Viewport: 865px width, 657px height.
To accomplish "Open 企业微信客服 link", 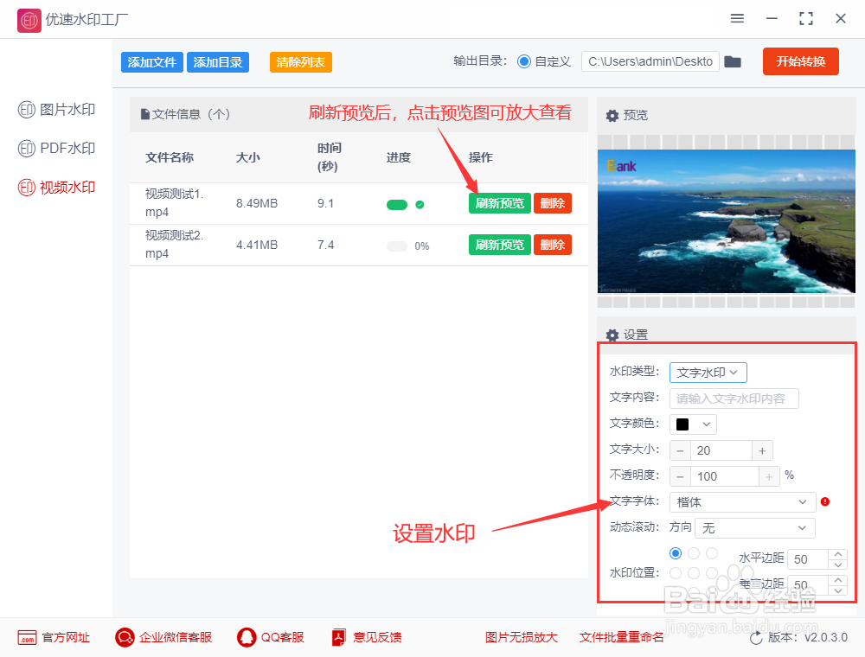I will pyautogui.click(x=176, y=638).
